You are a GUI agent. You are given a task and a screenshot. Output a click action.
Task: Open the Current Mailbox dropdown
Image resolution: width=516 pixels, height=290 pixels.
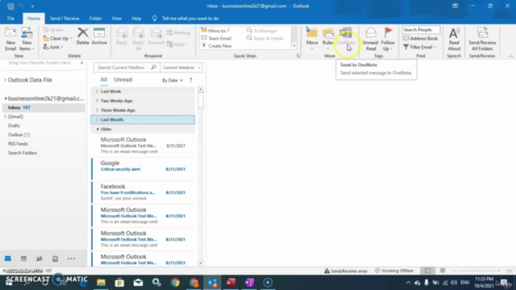click(181, 68)
